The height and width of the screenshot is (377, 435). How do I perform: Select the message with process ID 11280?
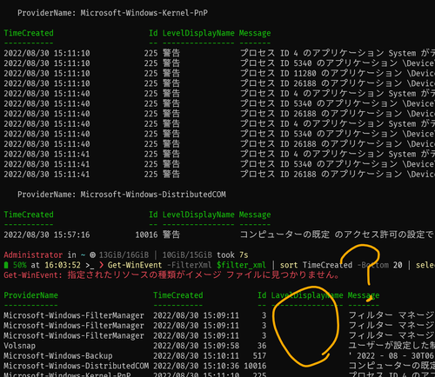tap(338, 73)
